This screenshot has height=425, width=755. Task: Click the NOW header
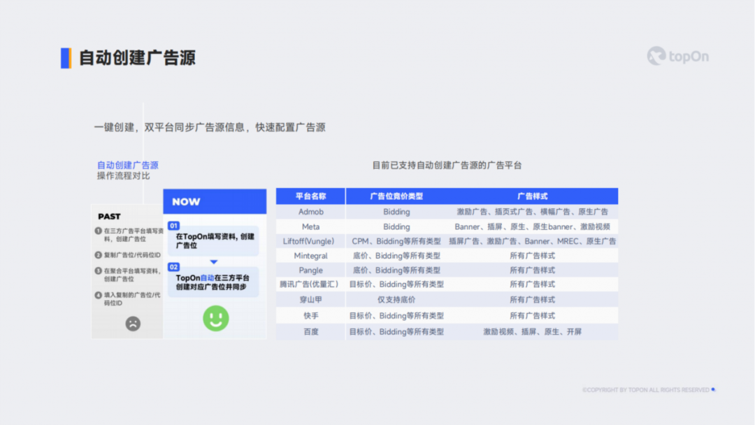[215, 201]
